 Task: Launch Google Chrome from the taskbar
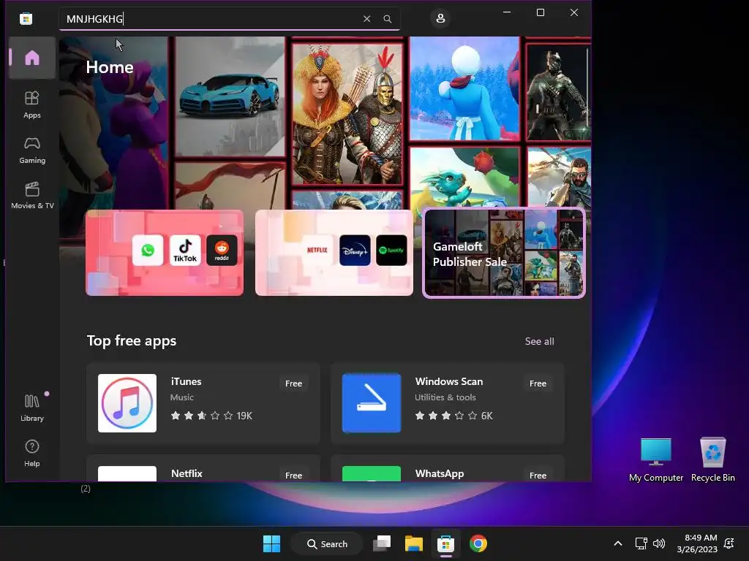pyautogui.click(x=478, y=543)
